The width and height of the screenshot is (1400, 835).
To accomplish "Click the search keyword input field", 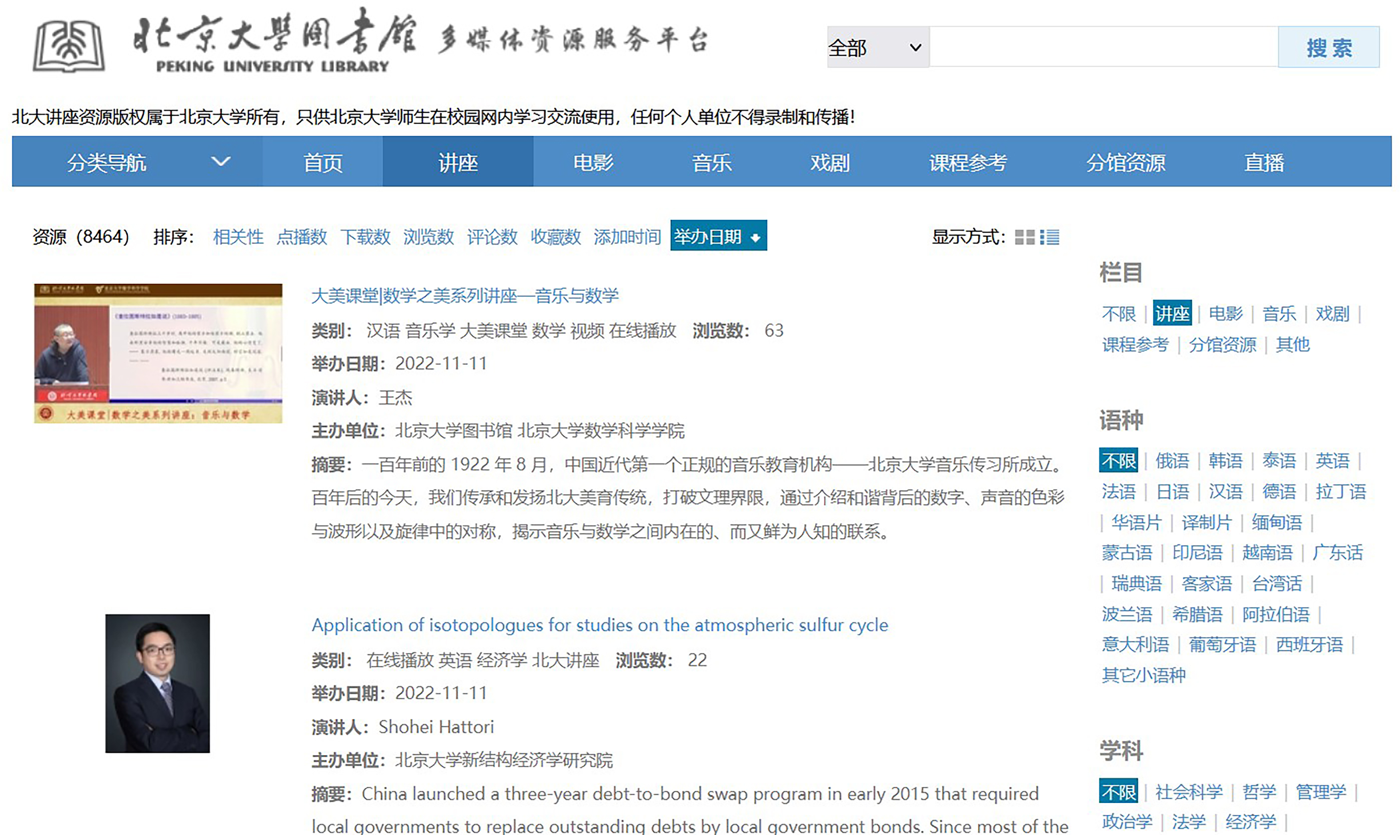I will (1103, 47).
